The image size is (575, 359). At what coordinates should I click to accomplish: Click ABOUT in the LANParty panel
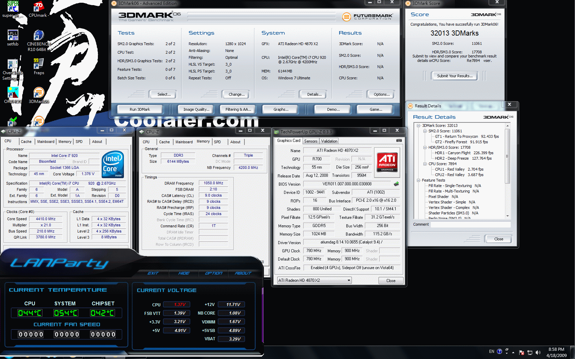click(243, 273)
